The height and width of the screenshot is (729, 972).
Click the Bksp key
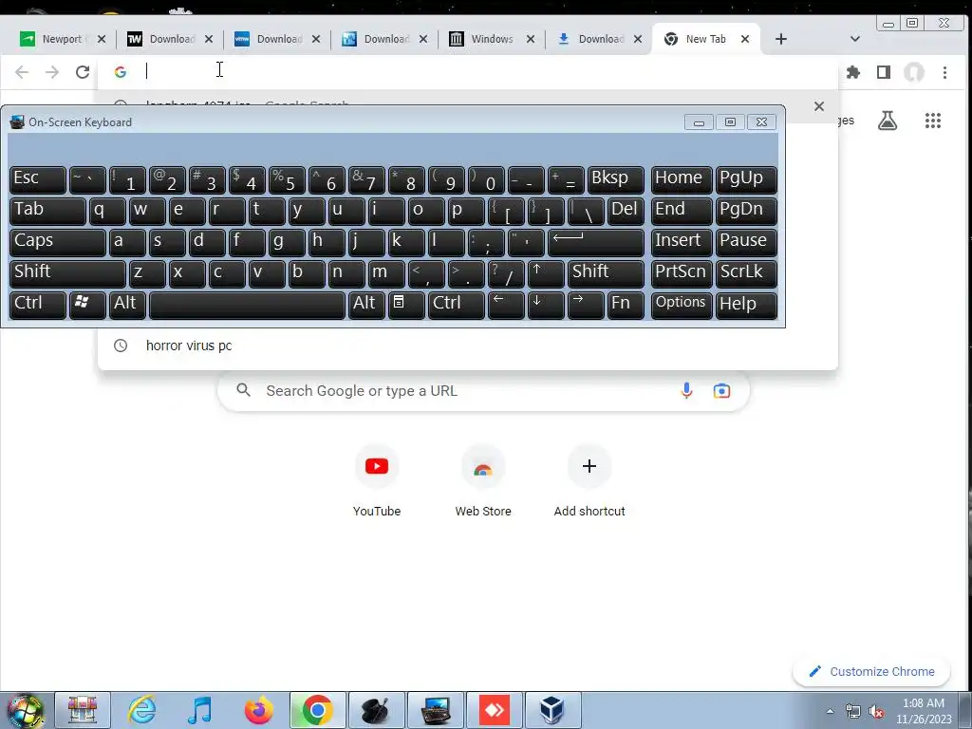[x=615, y=179]
